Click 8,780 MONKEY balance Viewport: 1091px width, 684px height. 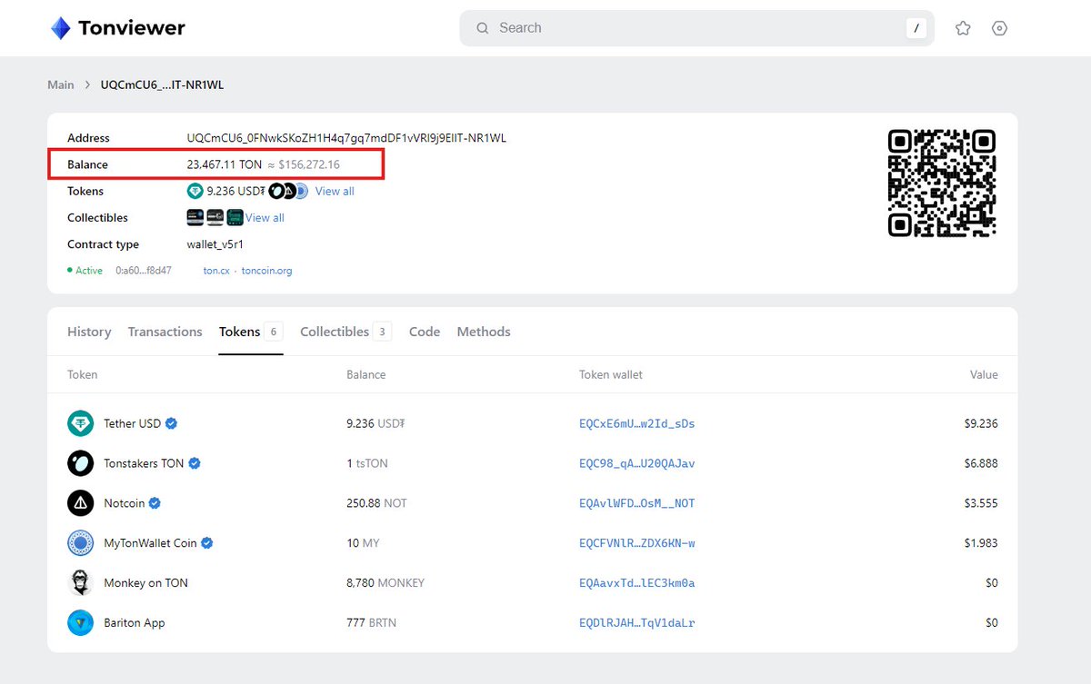click(385, 583)
